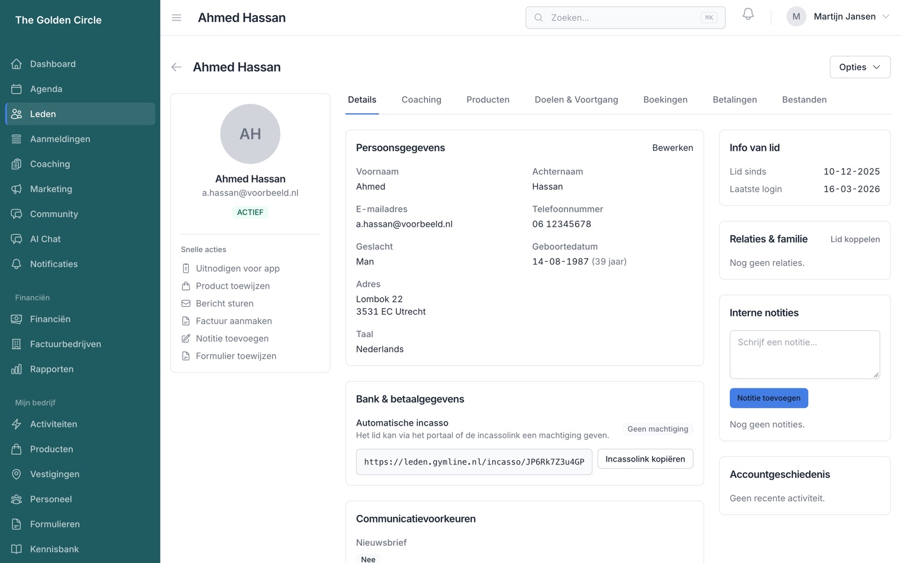Image resolution: width=901 pixels, height=563 pixels.
Task: Click Lid koppelen in Relaties & familie
Action: pyautogui.click(x=855, y=239)
